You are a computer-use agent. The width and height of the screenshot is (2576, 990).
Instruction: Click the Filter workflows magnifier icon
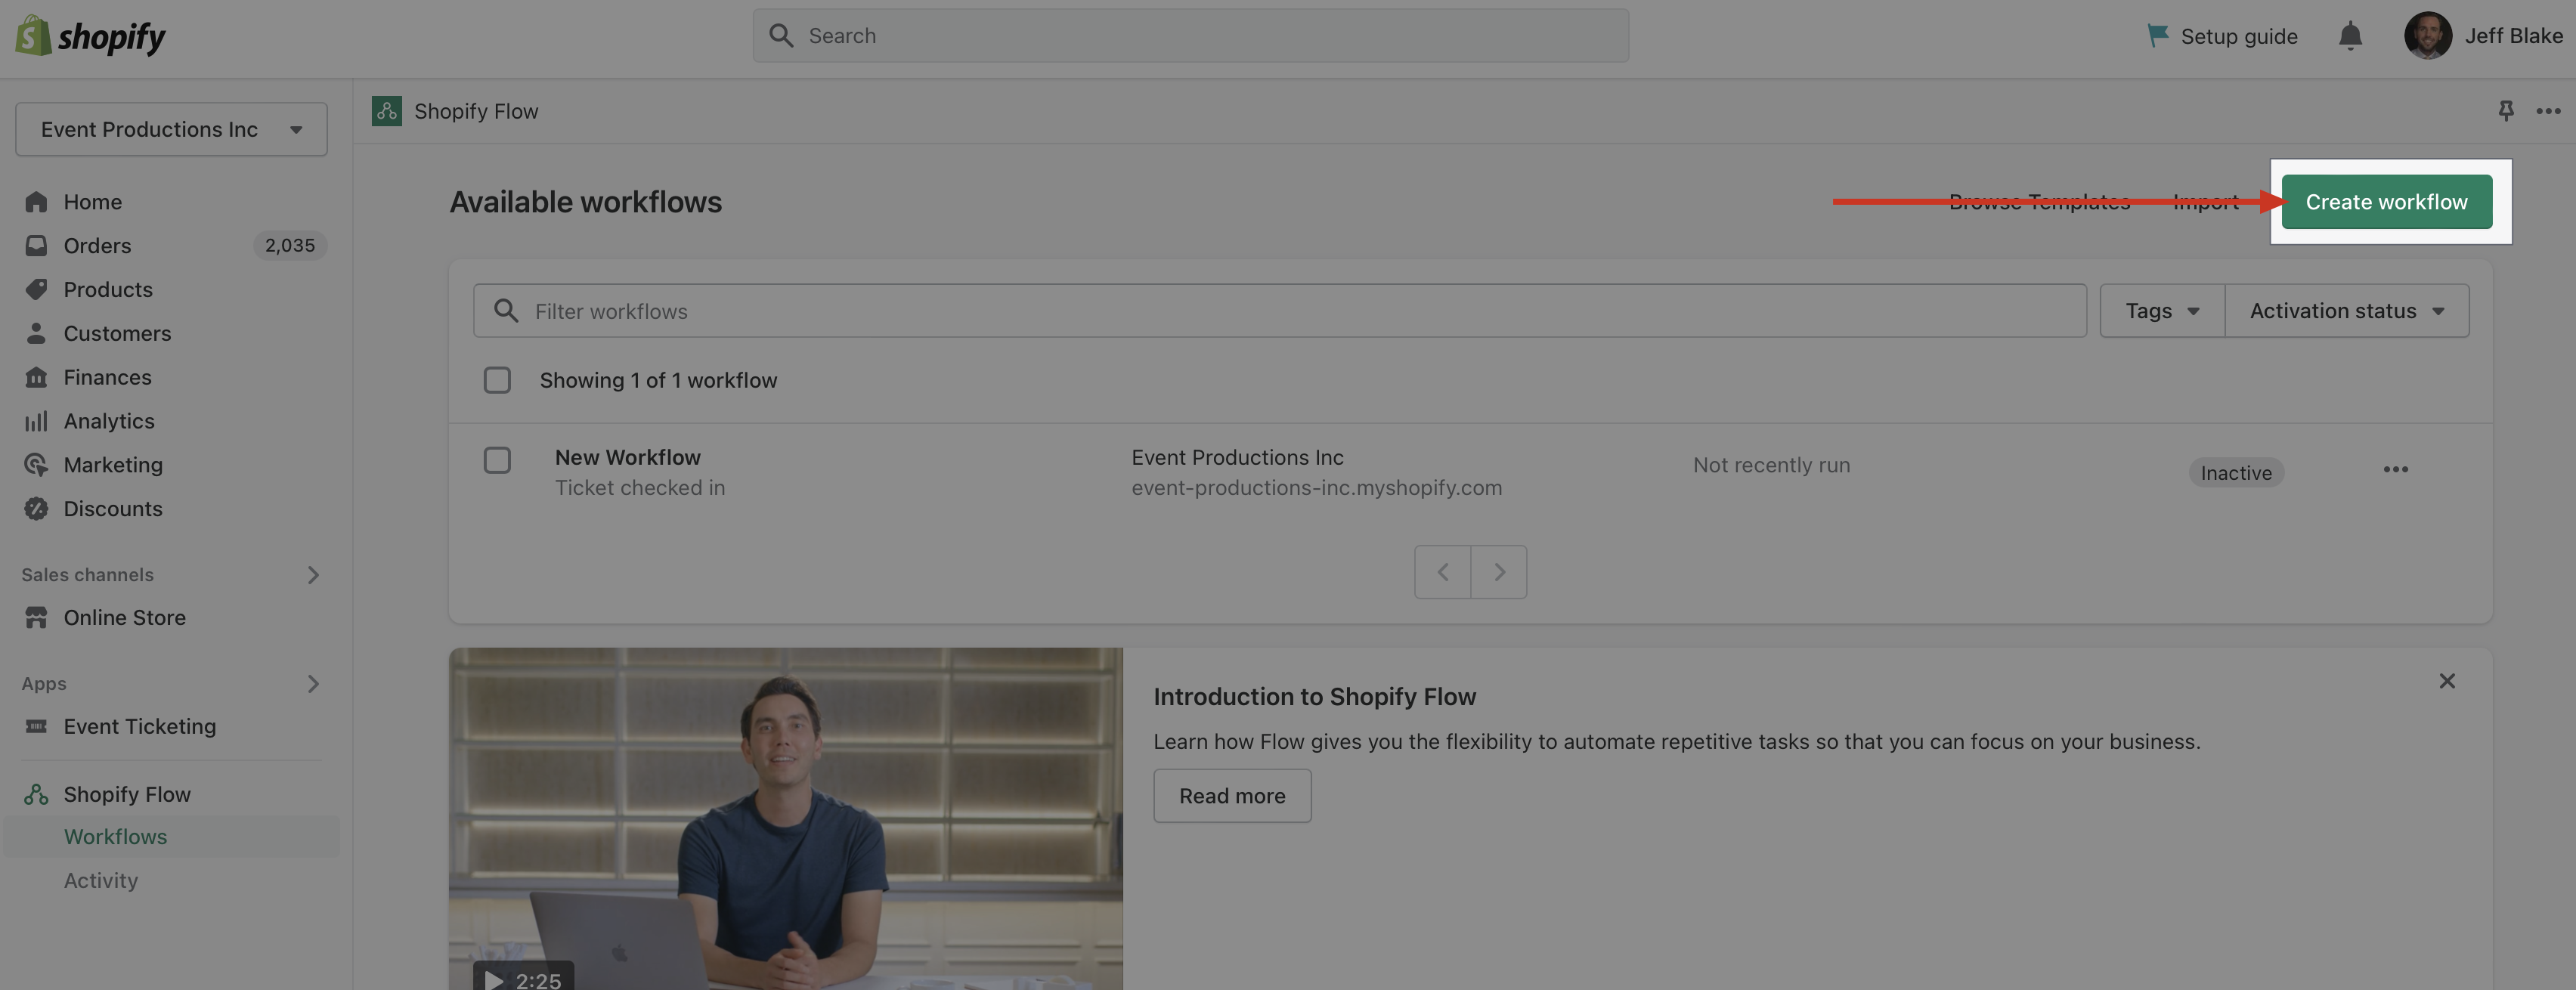[506, 311]
